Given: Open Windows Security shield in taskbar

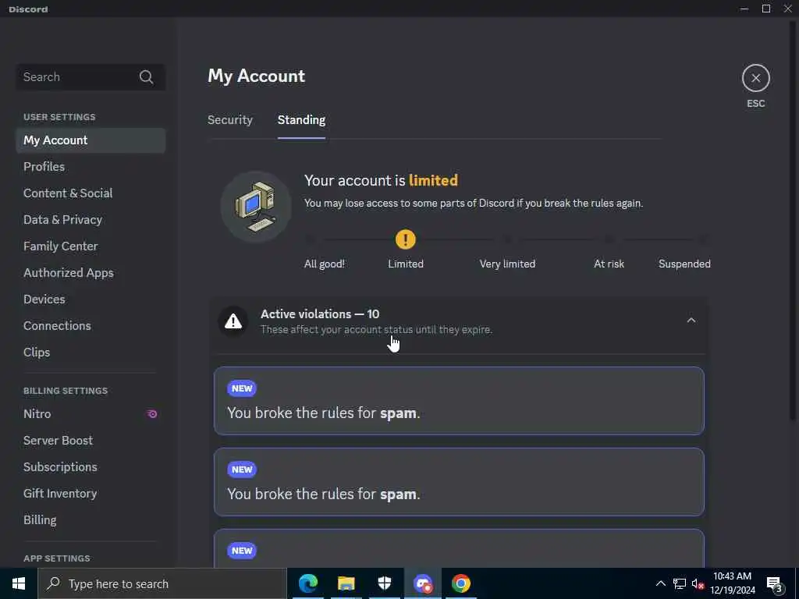Looking at the screenshot, I should coord(384,583).
